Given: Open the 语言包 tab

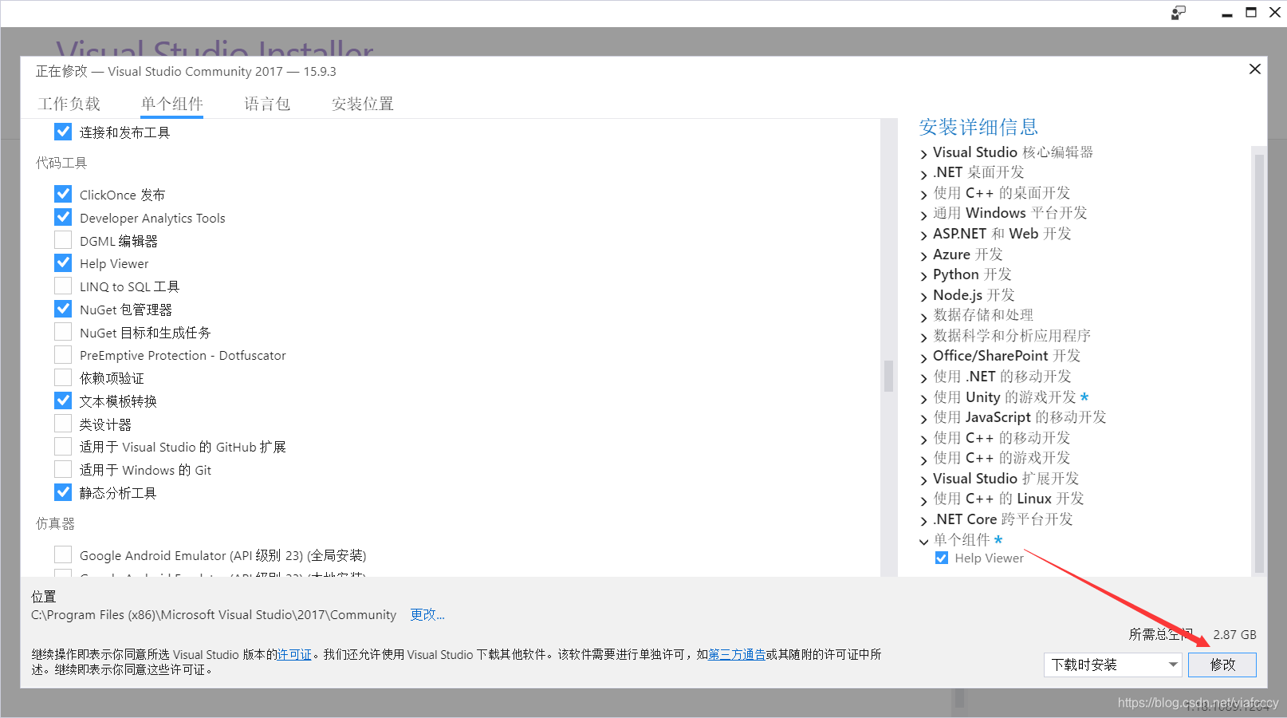Looking at the screenshot, I should [x=267, y=104].
